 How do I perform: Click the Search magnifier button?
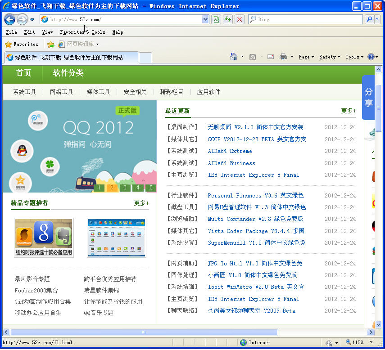pyautogui.click(x=369, y=19)
